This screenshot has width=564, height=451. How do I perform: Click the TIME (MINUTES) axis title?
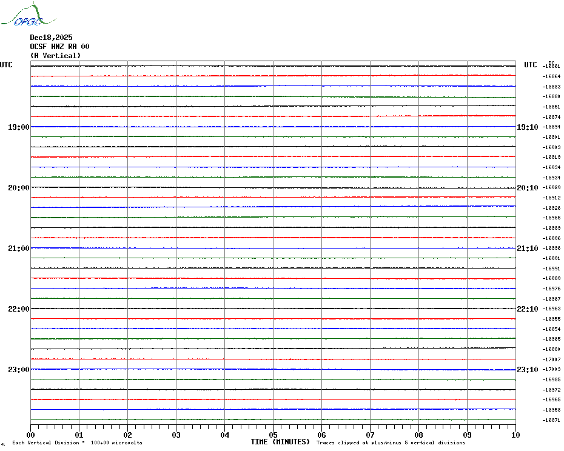280,442
